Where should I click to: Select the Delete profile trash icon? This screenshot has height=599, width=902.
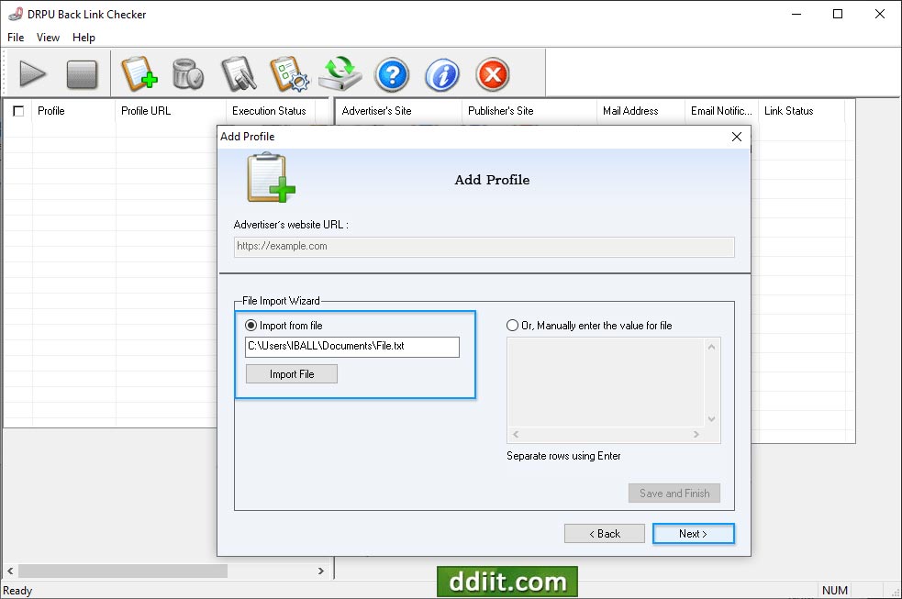coord(188,74)
